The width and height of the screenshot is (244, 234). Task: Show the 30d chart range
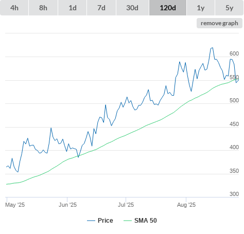click(x=132, y=8)
